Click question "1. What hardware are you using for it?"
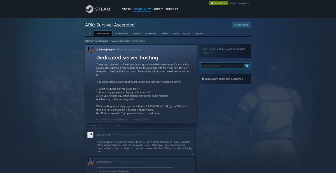336x173 pixels. click(x=118, y=89)
